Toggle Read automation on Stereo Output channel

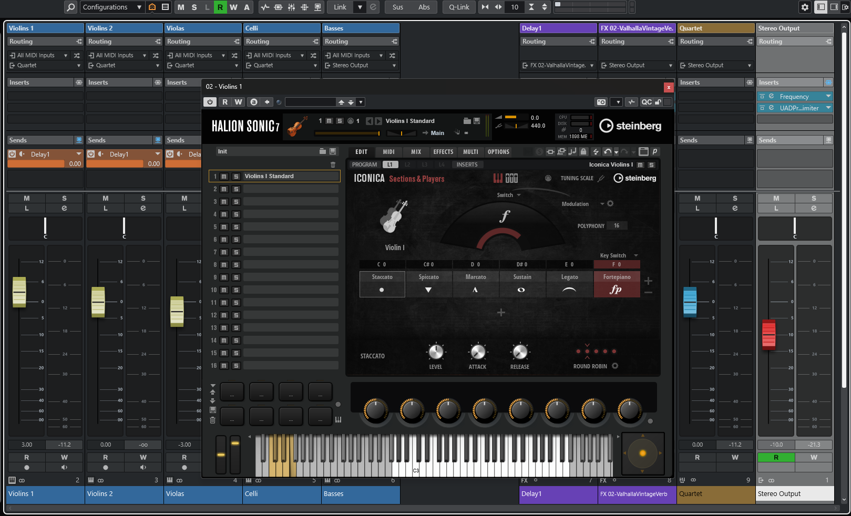776,458
